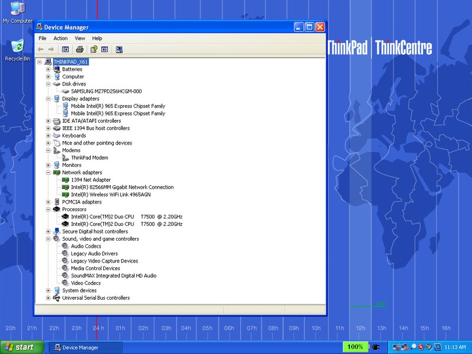Collapse Sound, video and game controllers
The height and width of the screenshot is (354, 472).
point(48,239)
